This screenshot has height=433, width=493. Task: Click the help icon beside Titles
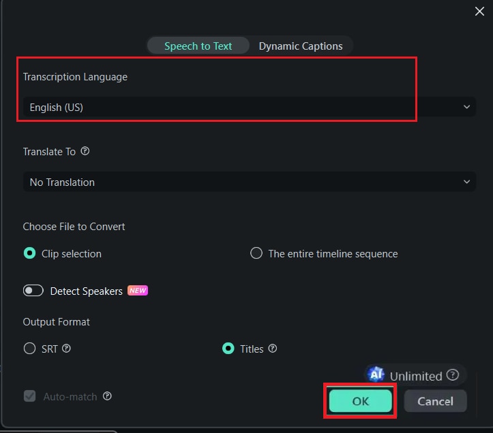(x=273, y=349)
